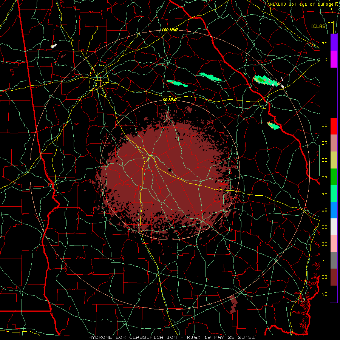Select the IC light pink legend swatch
Screen dimensions: 340x340
334,244
